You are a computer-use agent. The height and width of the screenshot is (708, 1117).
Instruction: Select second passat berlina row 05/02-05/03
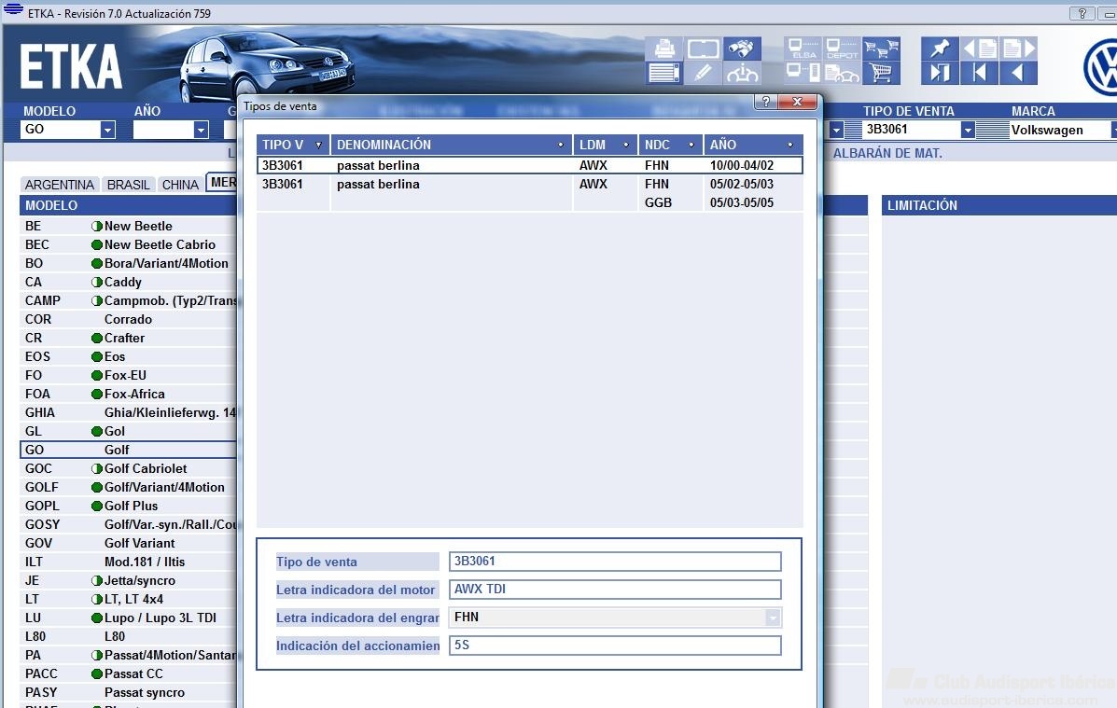[530, 184]
